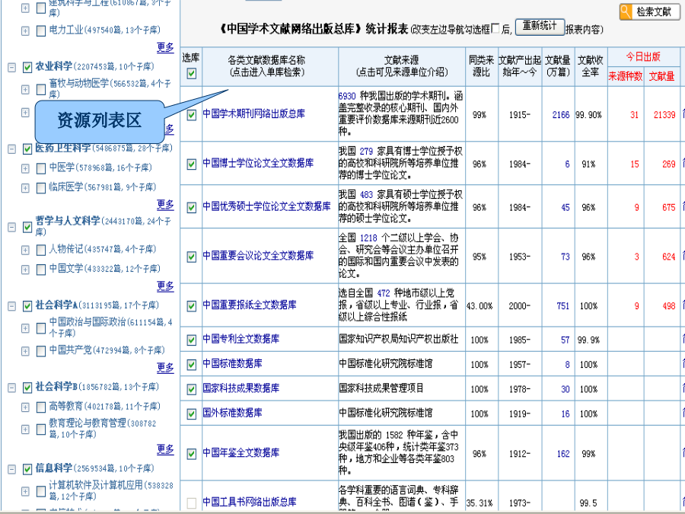Open the 国家科技成果数据库 link
This screenshot has height=514, width=685.
(241, 388)
